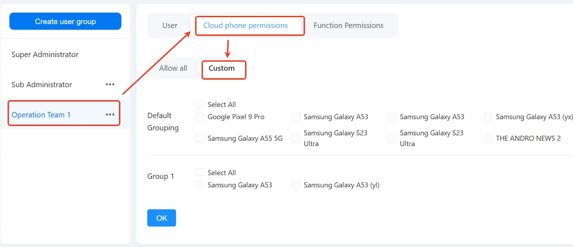Select the Samsung Galaxy A53 (yl) checkbox

pos(296,185)
